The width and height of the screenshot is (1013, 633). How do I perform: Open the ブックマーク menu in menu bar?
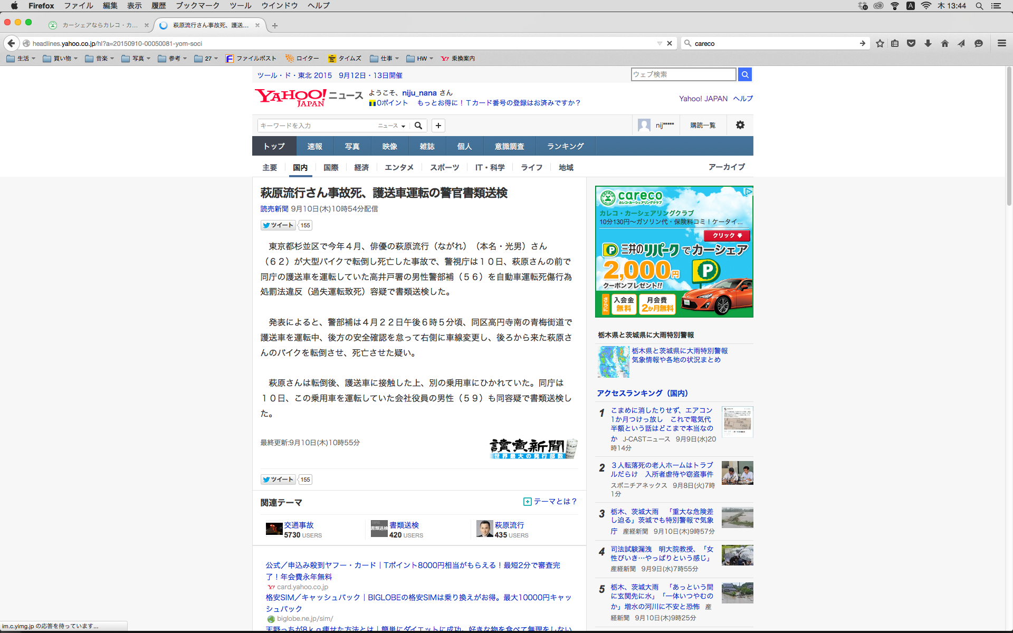pos(197,6)
